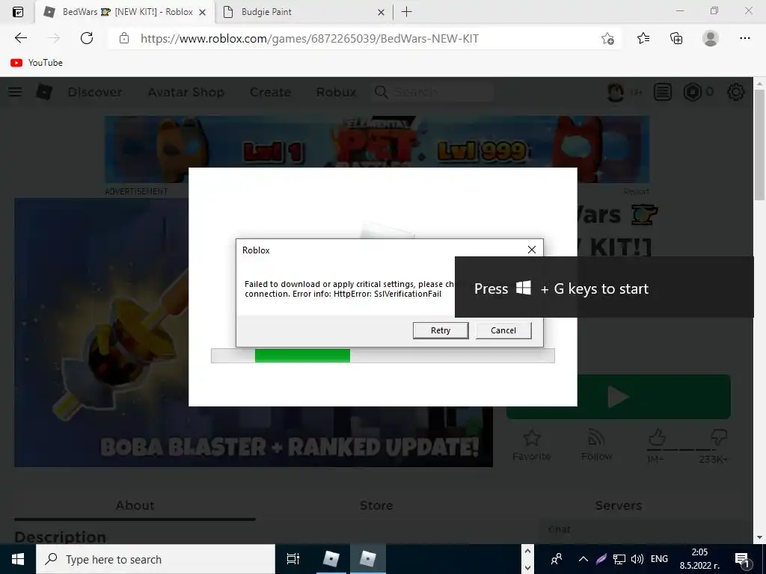
Task: Open the Roblox user avatar profile
Action: [x=616, y=92]
